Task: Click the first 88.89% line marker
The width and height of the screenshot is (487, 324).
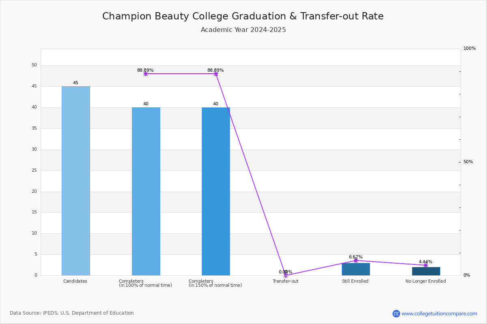Action: [146, 74]
